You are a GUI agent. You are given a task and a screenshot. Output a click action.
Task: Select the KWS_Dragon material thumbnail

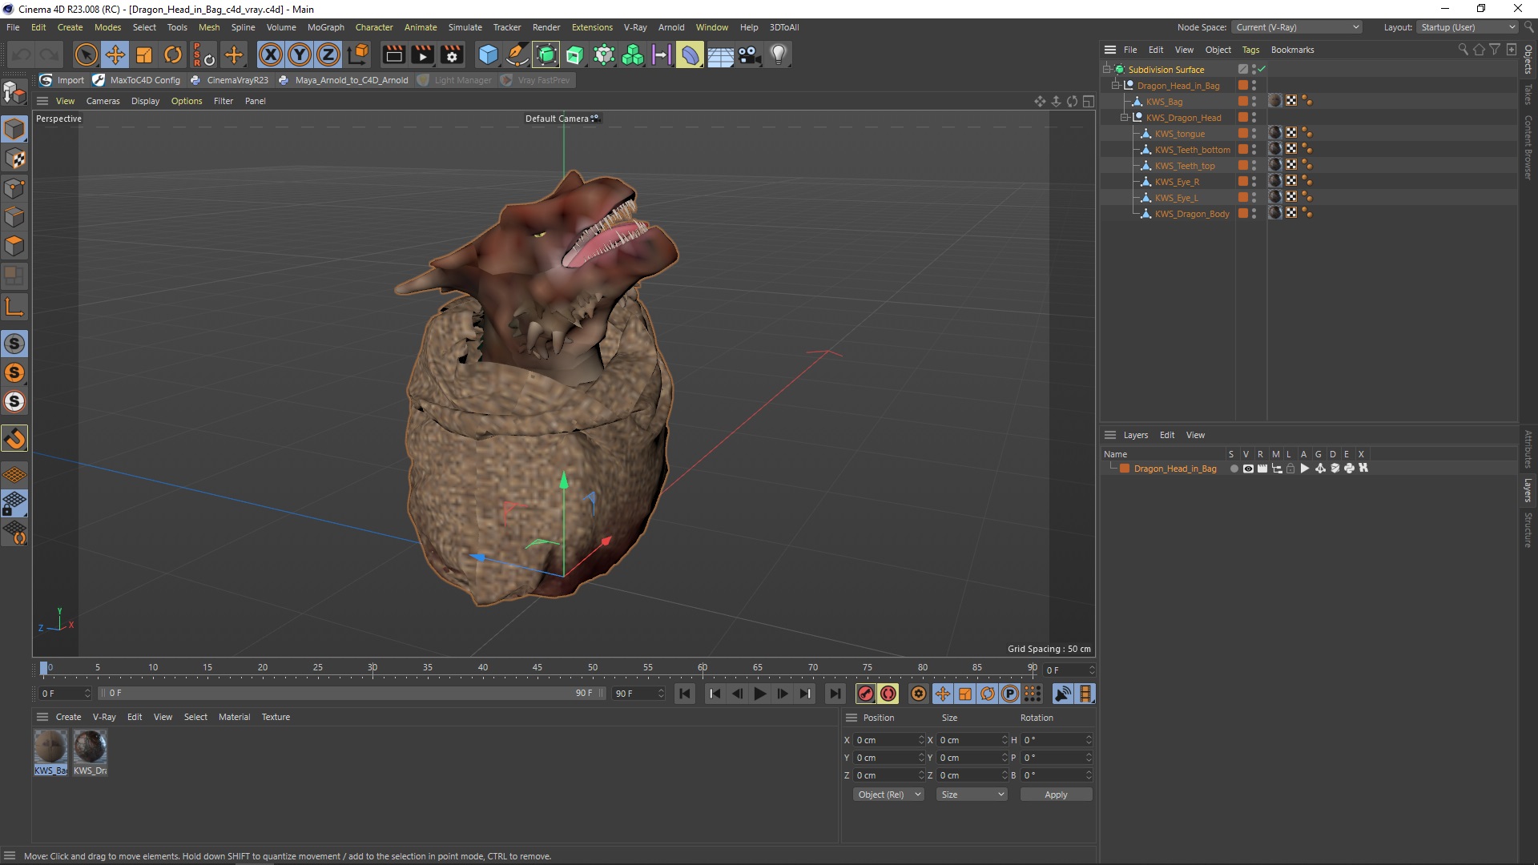point(90,746)
